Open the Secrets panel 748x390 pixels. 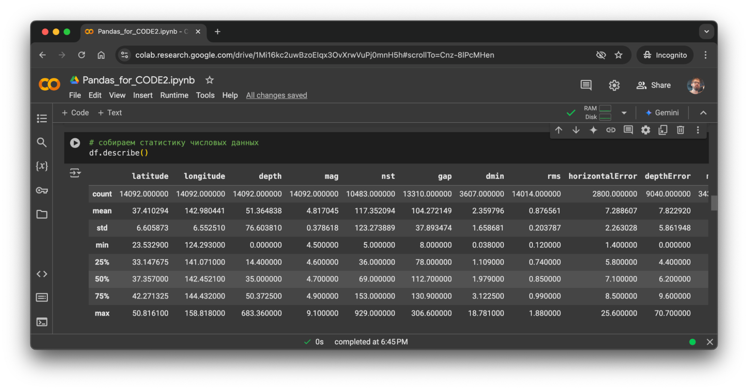click(x=42, y=191)
